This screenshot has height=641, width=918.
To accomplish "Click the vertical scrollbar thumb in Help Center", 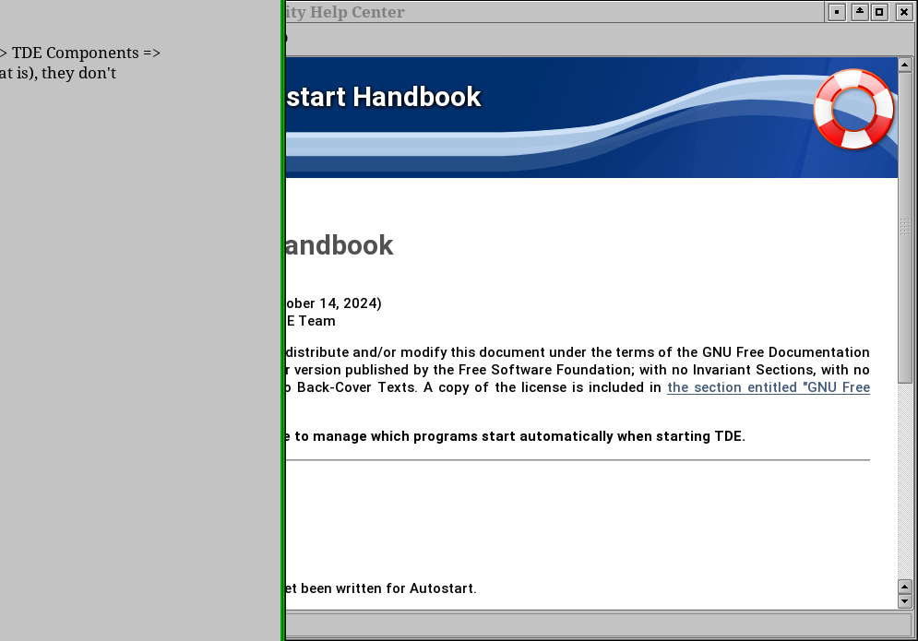I will click(904, 227).
